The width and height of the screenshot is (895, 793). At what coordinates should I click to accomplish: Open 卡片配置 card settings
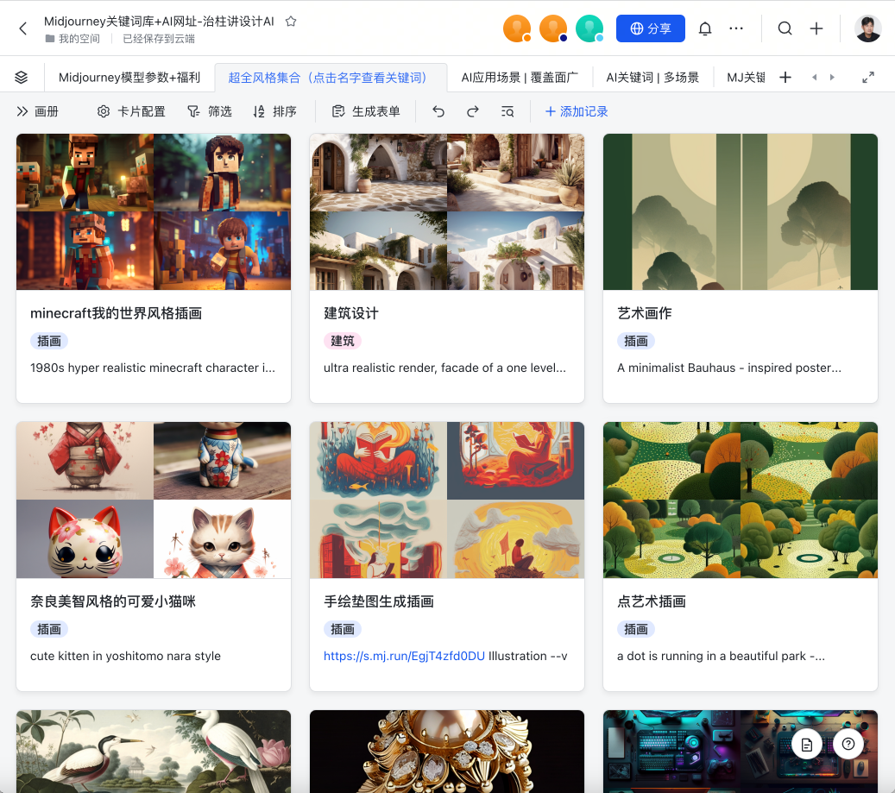click(x=131, y=111)
